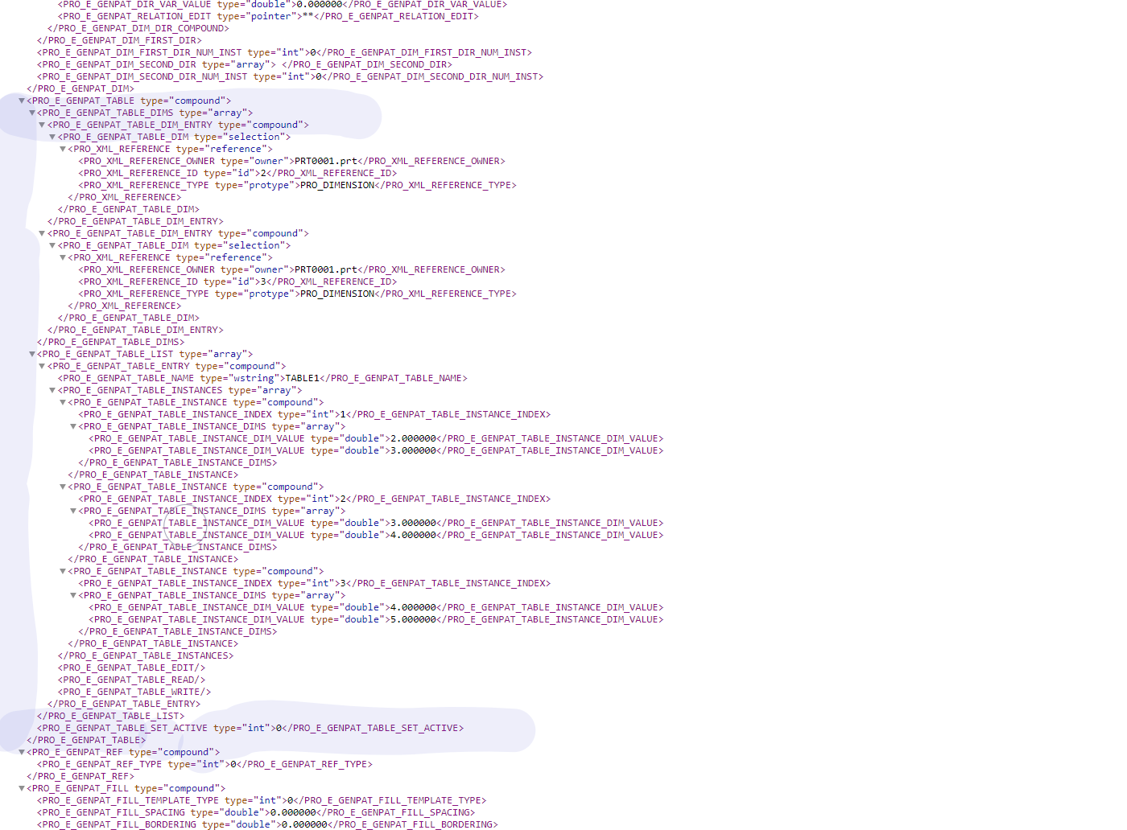Screen dimensions: 1127x830
Task: Select the TABLE1 table name value
Action: pos(302,378)
